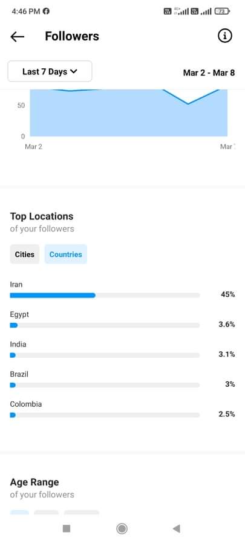Tap the Facebook notification icon in status bar
245x544 pixels.
coord(46,11)
